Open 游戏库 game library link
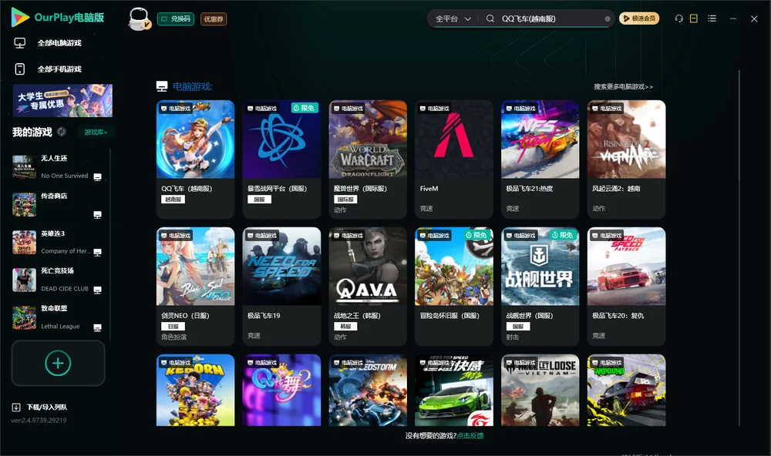The width and height of the screenshot is (771, 456). coord(96,132)
